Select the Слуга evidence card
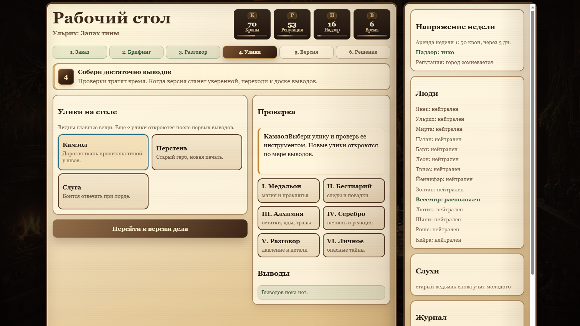Screen dimensions: 580x326 [103, 191]
